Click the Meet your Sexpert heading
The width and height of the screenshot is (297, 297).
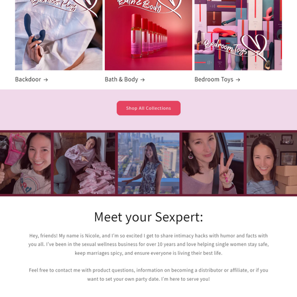point(148,217)
